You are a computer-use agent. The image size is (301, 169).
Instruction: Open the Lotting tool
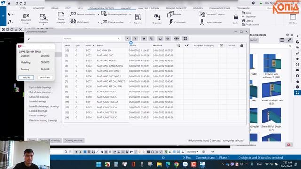[x=247, y=21]
